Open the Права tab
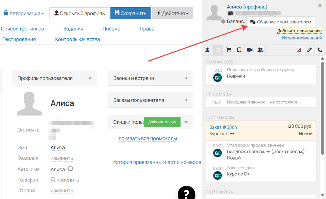 (147, 29)
